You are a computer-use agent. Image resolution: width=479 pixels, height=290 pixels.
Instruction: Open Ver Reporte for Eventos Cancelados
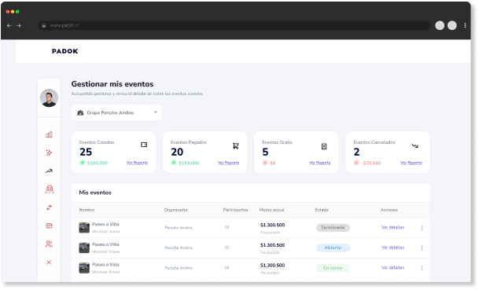pos(411,163)
